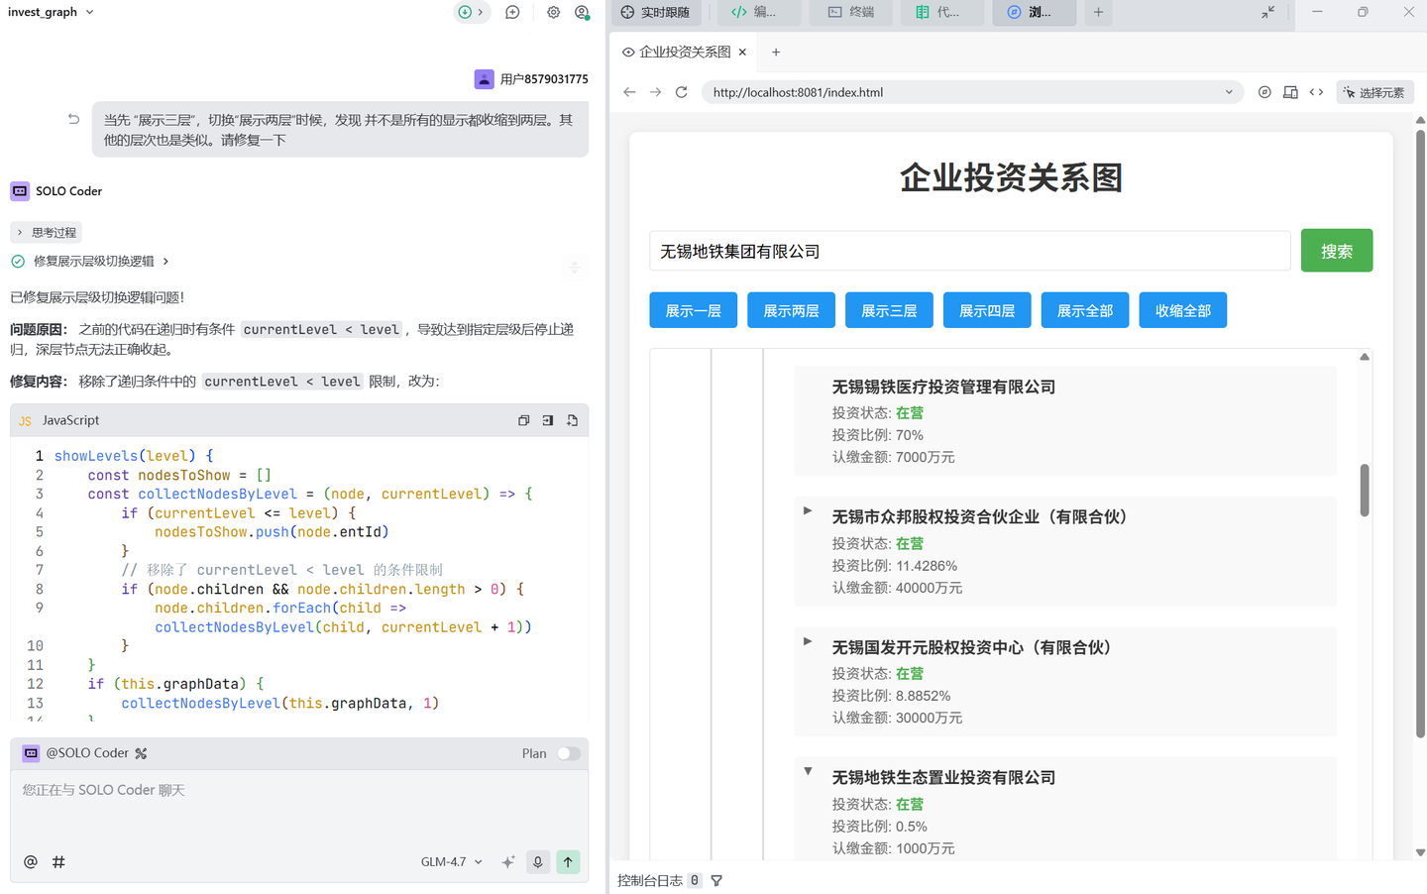This screenshot has width=1427, height=894.
Task: Expand the 无锡市众邦股权投资合伙企业 node
Action: [x=808, y=511]
